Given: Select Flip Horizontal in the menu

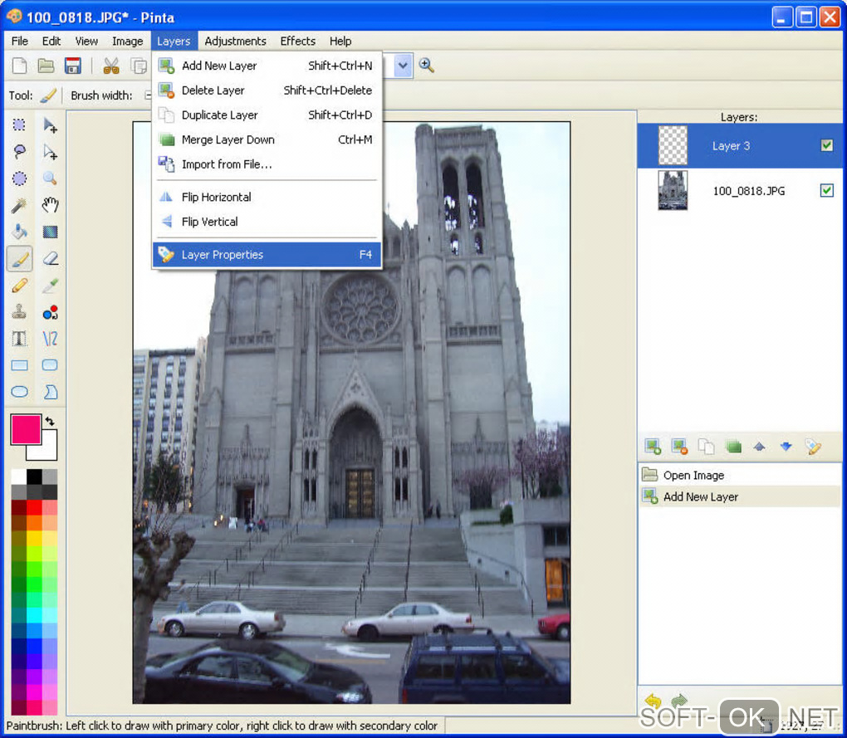Looking at the screenshot, I should point(216,197).
